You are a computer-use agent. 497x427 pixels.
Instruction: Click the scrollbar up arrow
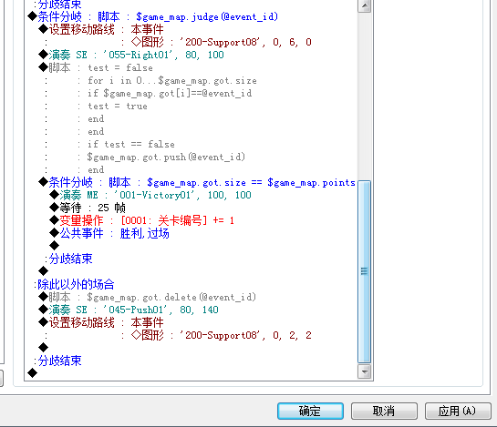click(x=365, y=6)
